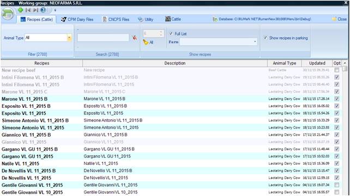Click the red clear search icon
The width and height of the screenshot is (350, 196).
[x=134, y=38]
